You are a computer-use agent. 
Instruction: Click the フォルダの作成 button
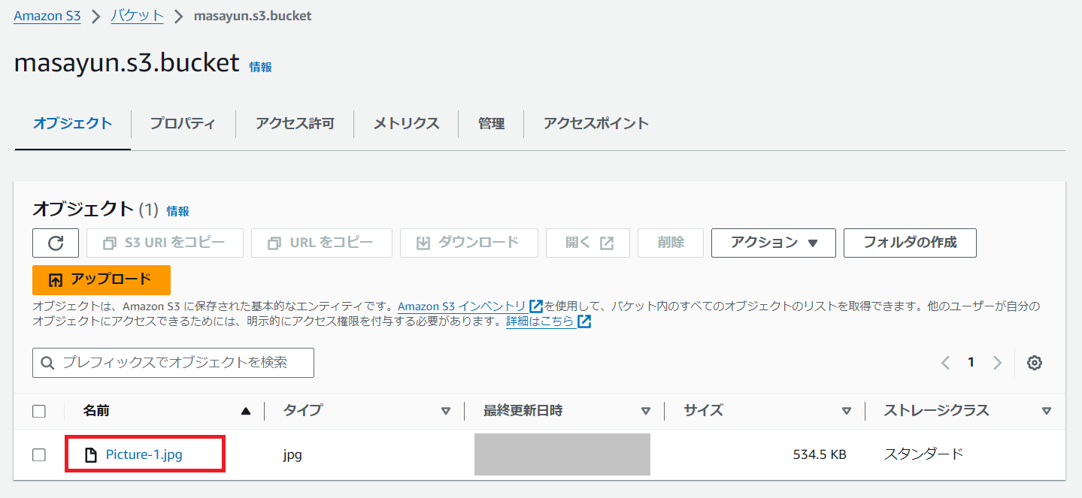910,243
